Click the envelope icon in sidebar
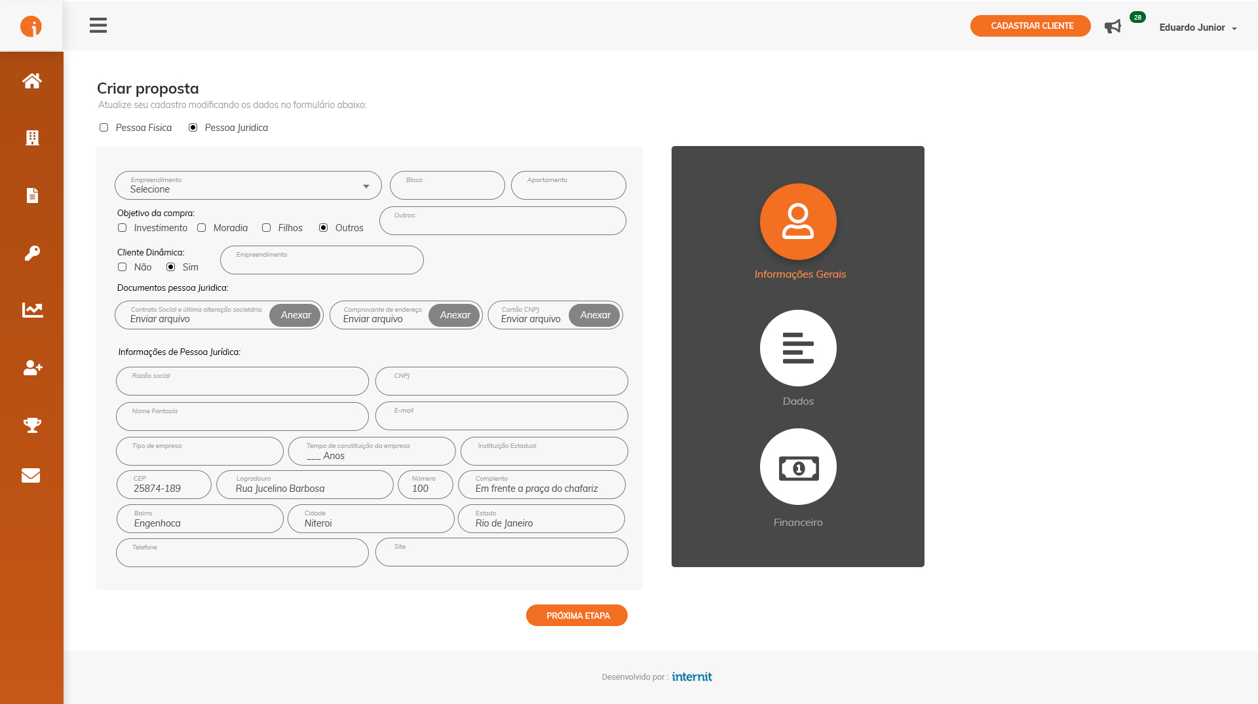The height and width of the screenshot is (704, 1258). (x=31, y=475)
